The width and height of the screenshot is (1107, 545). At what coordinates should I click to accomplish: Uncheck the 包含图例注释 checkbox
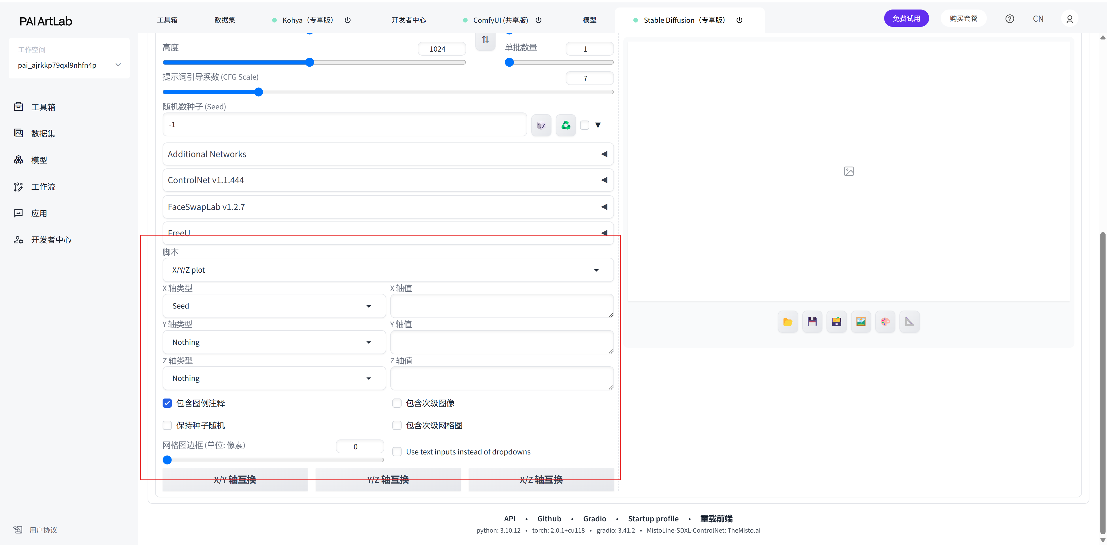pyautogui.click(x=167, y=403)
